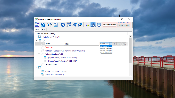Click the KVP icon beside "age" : 30
This screenshot has height=98, width=175.
(42, 47)
